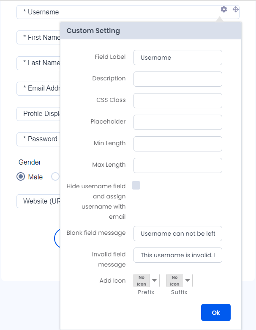Click the Min Length field
Screen dimensions: 256x330
[x=178, y=144]
